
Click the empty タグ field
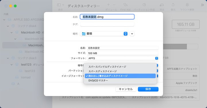coord(107,24)
